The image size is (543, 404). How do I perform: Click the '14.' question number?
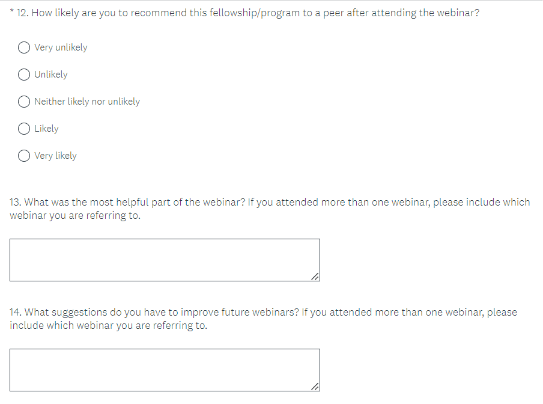16,312
